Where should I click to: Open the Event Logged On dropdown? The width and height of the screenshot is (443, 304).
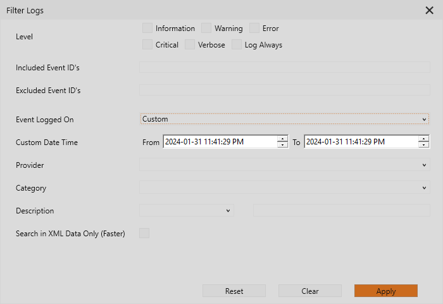tap(285, 119)
